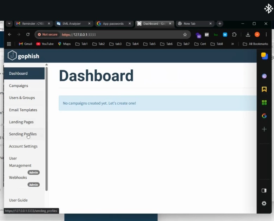The width and height of the screenshot is (274, 221).
Task: Open the Tab2 bookmark folder
Action: (99, 44)
